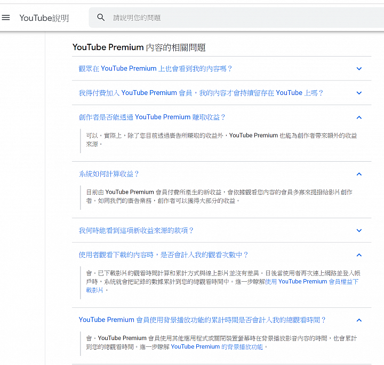Viewport: 384px width, 365px height.
Task: Click up chevron beside 系統如何計算收益
Action: tap(359, 174)
